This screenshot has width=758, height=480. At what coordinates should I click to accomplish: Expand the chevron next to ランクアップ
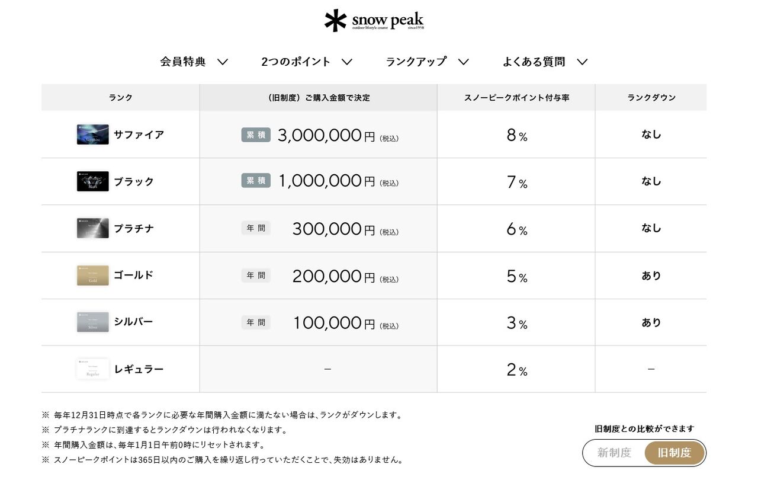[464, 62]
